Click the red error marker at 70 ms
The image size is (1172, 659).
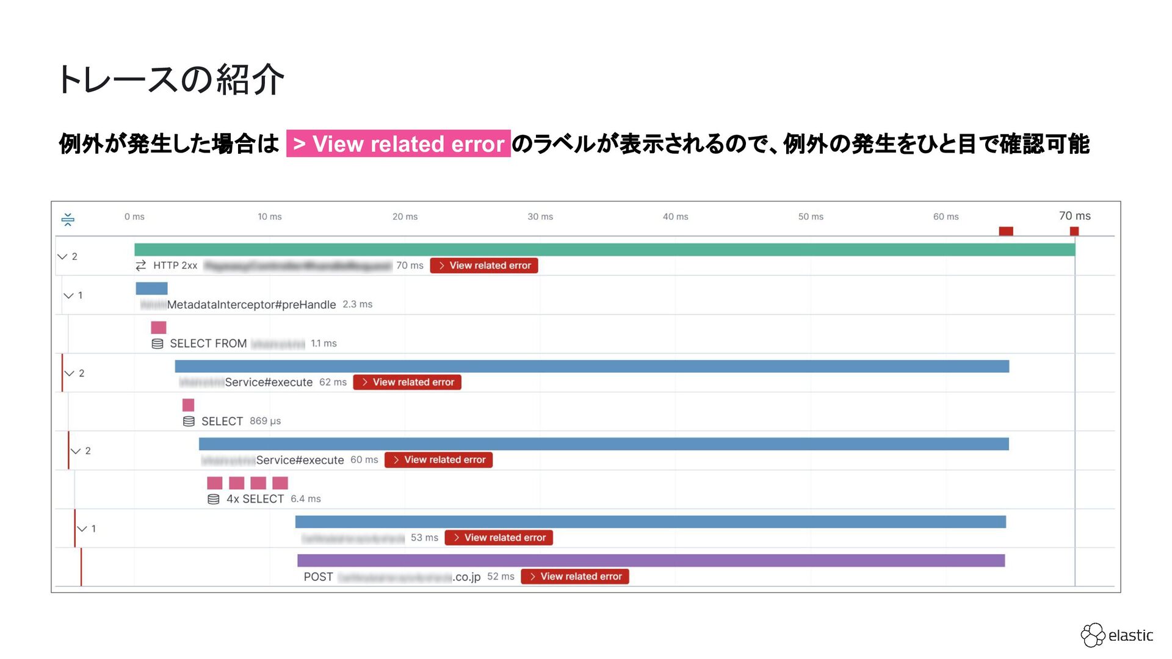tap(1074, 231)
